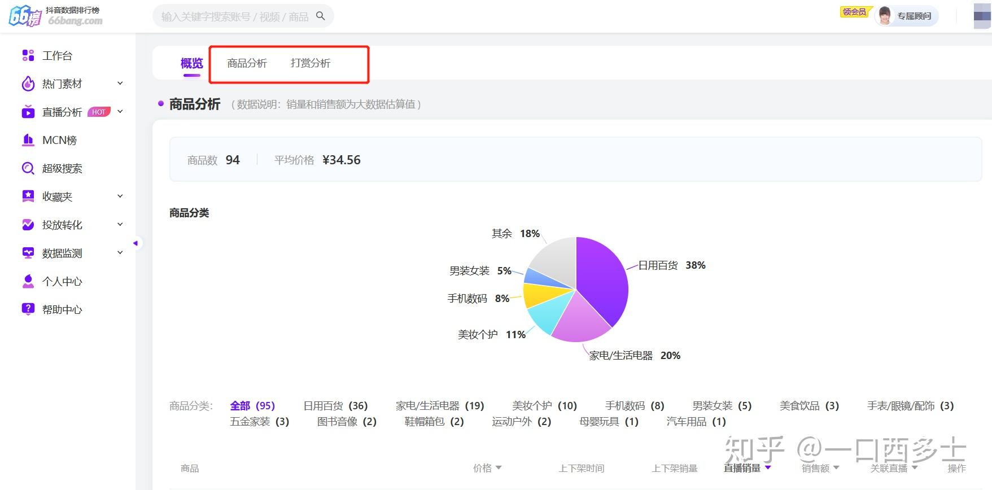Viewport: 992px width, 490px height.
Task: Filter by 手机数码 (8) category
Action: (x=635, y=406)
